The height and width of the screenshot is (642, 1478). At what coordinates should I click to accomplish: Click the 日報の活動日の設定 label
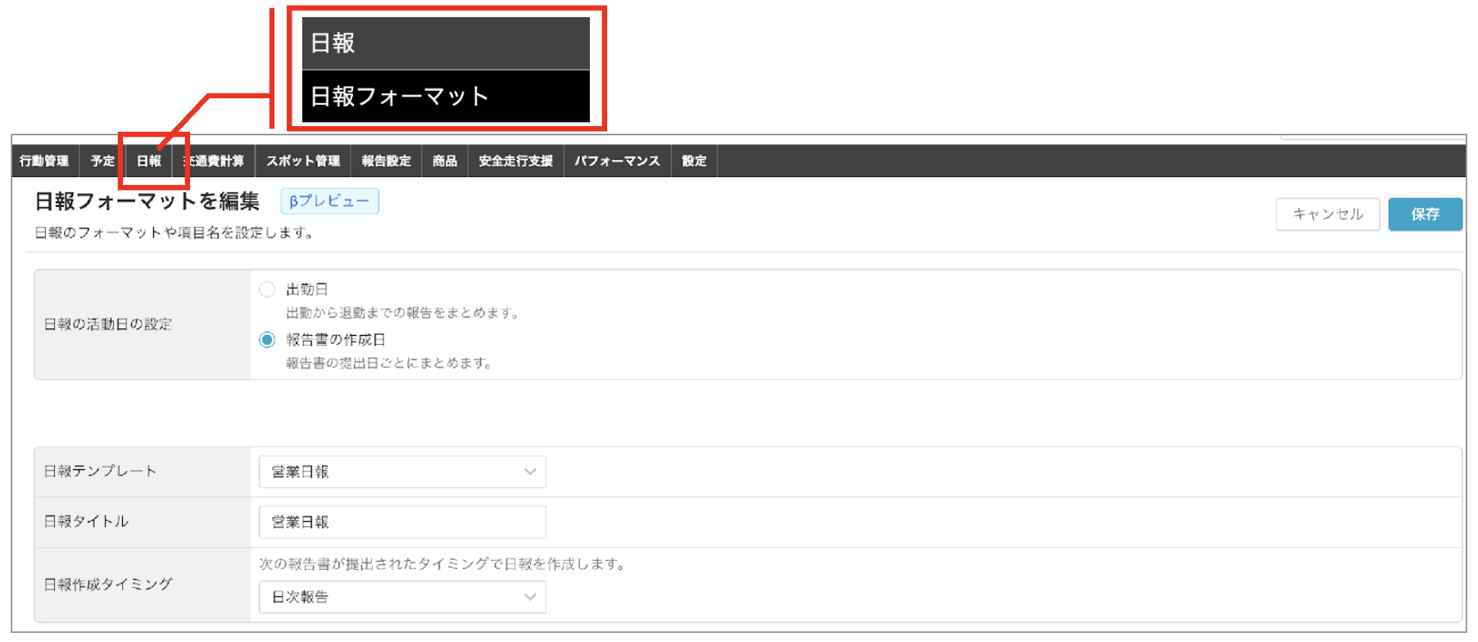pos(108,324)
